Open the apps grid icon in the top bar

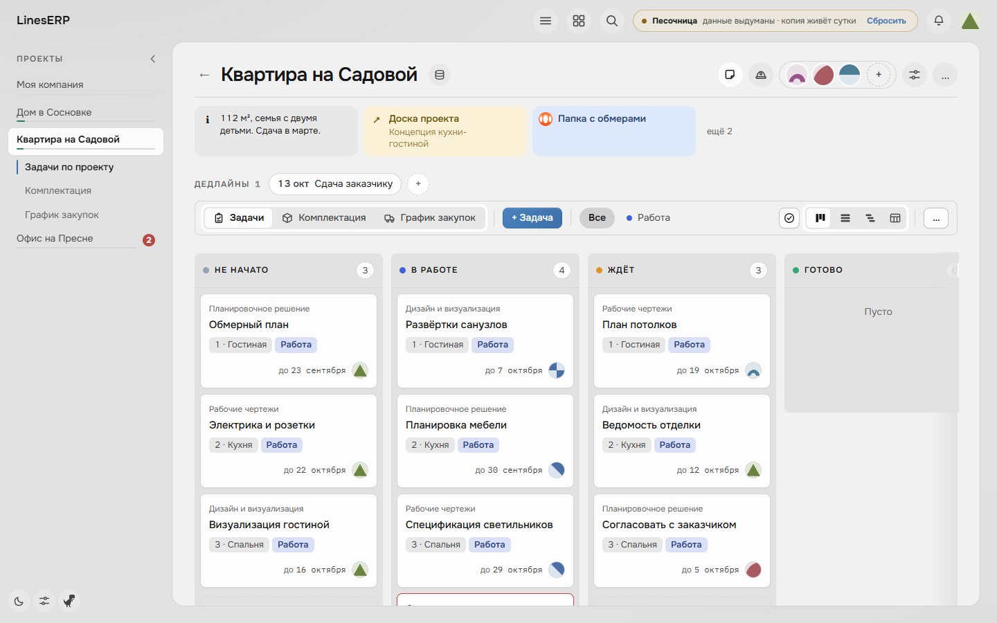[x=579, y=21]
